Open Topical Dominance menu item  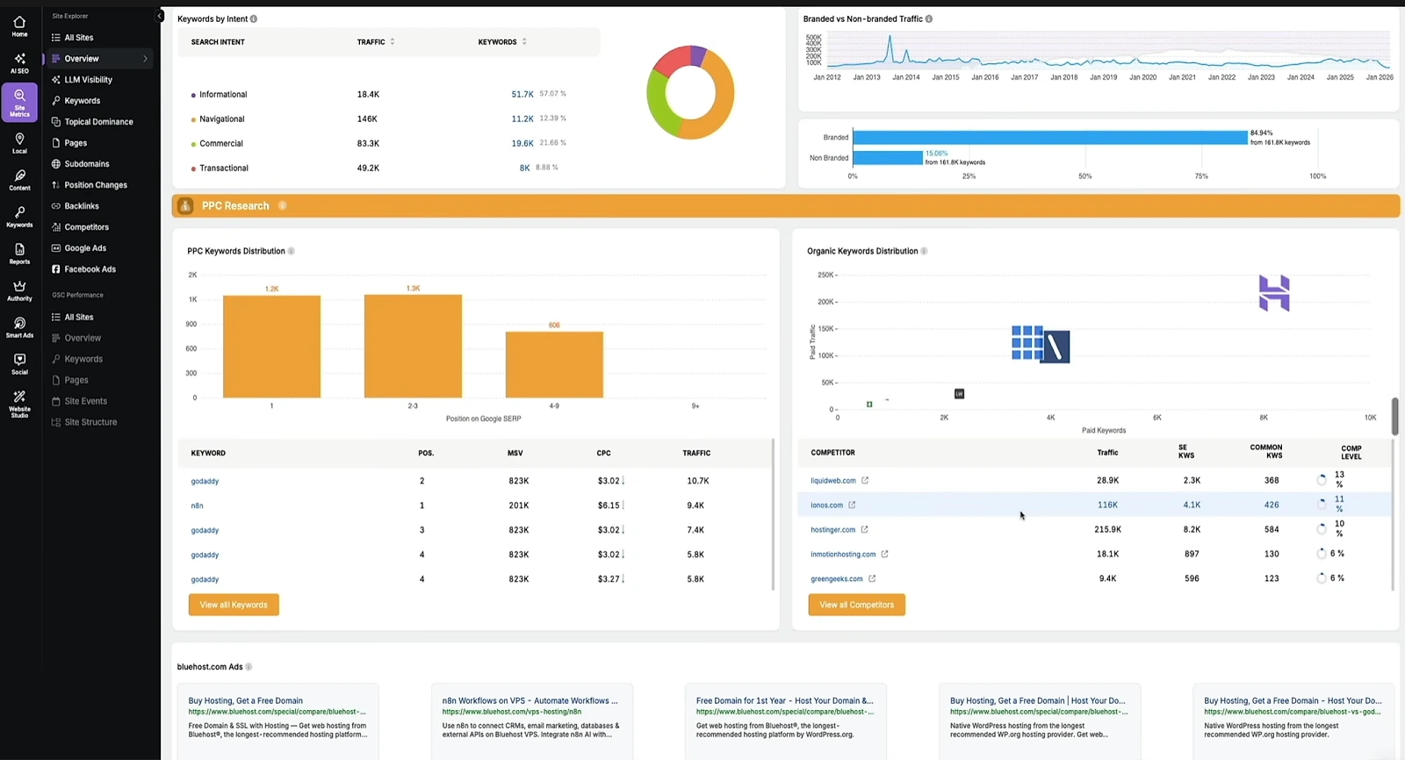pos(98,122)
